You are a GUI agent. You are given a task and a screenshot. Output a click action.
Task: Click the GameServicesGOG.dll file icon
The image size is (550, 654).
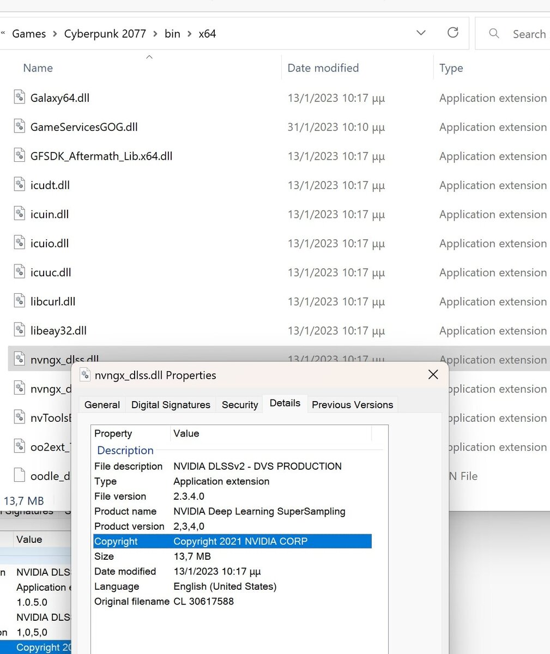(20, 126)
